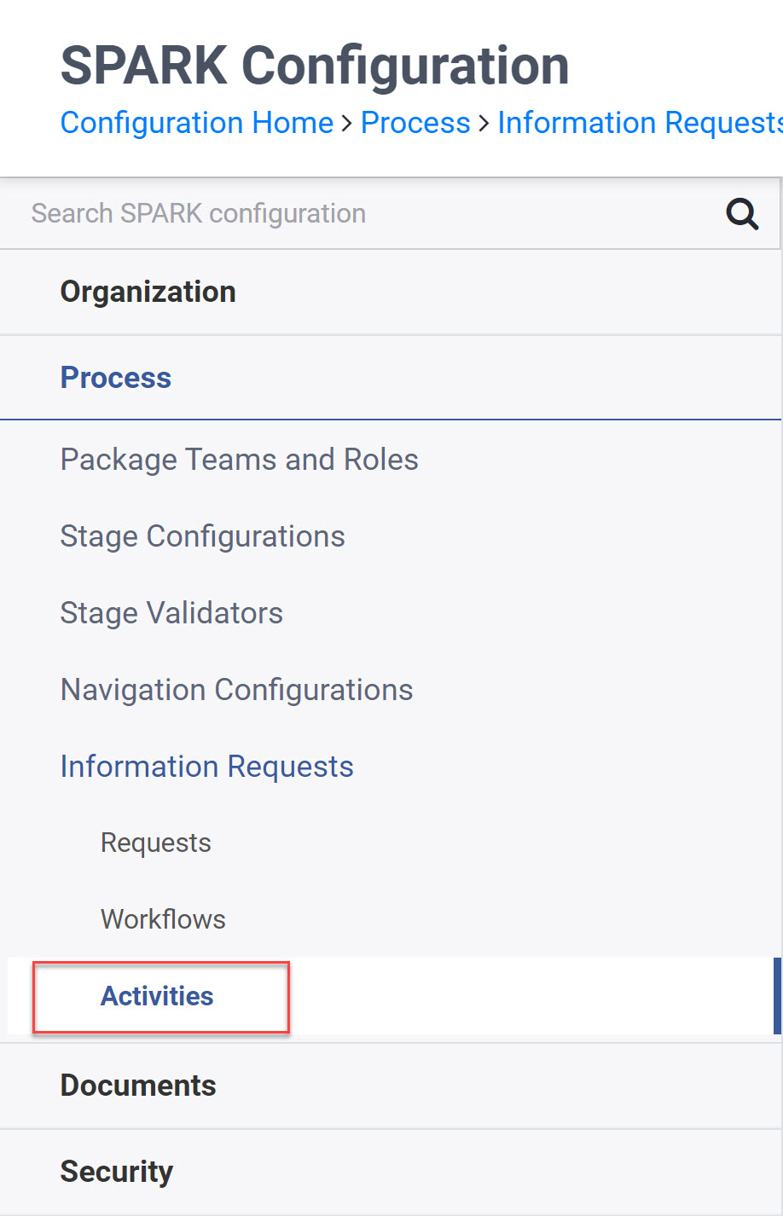Click the SPARK Configuration page heading

(315, 66)
